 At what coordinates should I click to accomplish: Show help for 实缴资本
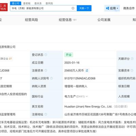coord(132,70)
